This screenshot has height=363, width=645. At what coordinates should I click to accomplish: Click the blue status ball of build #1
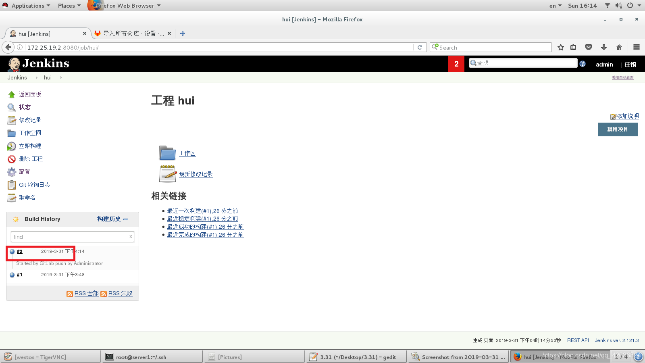12,275
